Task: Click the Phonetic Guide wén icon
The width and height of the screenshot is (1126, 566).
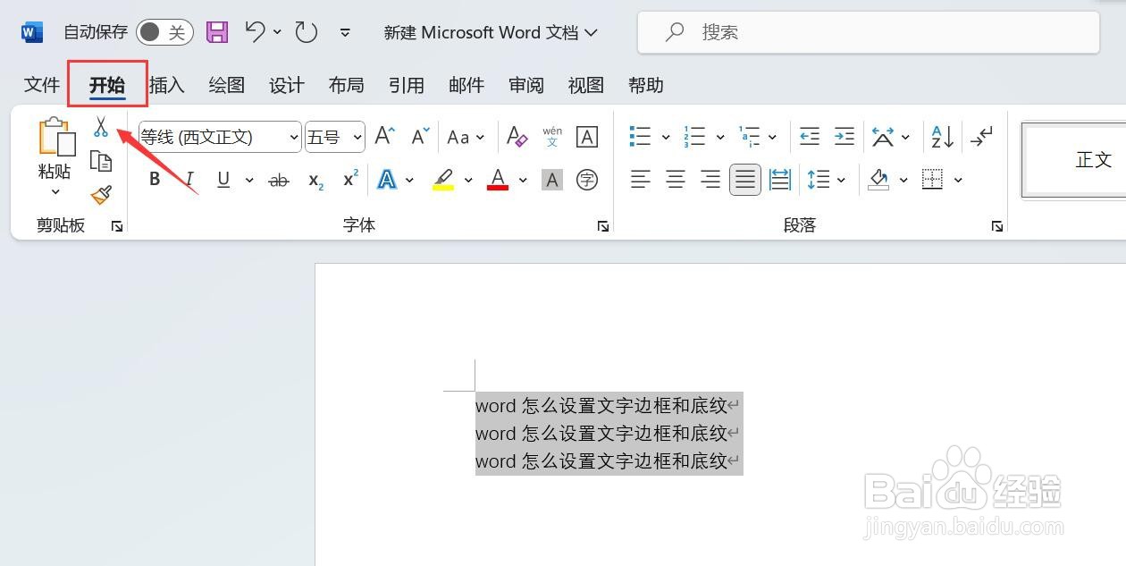Action: pyautogui.click(x=552, y=136)
